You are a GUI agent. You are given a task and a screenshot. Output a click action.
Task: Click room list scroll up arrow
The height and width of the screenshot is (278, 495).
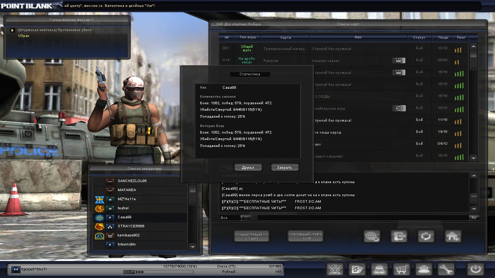click(x=474, y=47)
